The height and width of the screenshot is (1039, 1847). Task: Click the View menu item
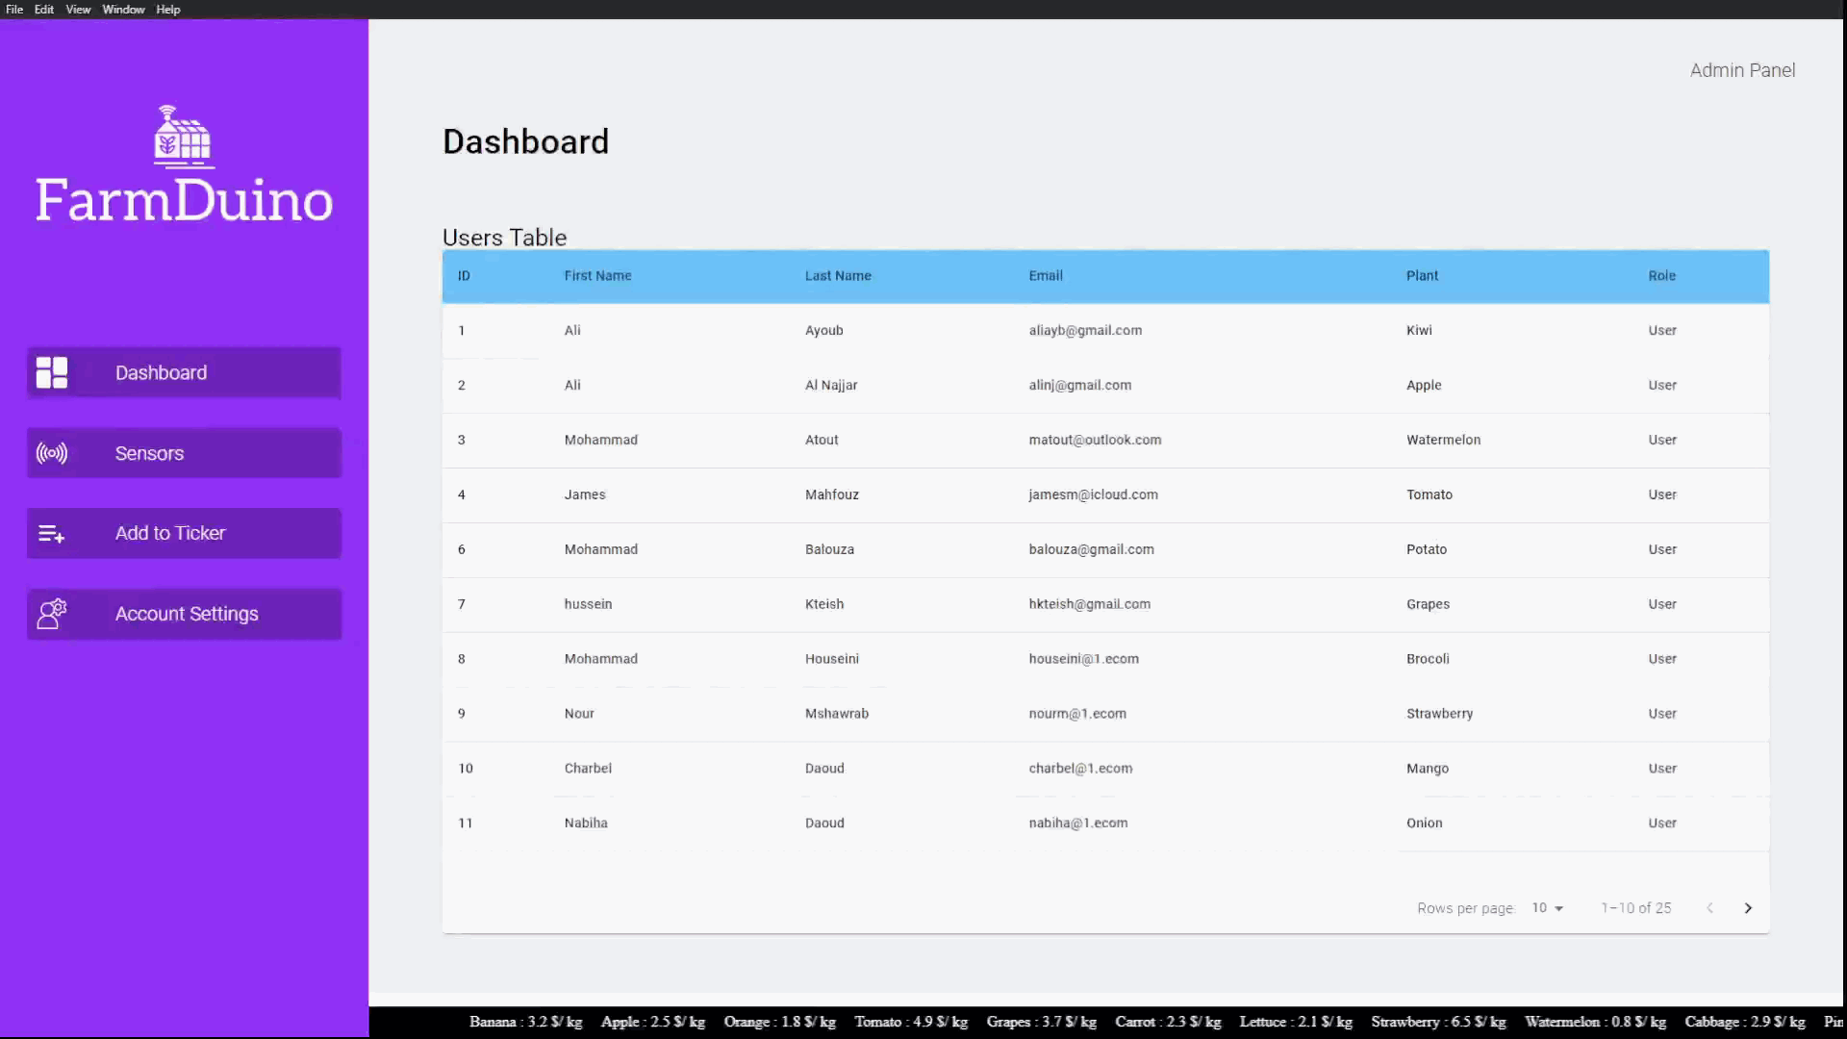77,9
